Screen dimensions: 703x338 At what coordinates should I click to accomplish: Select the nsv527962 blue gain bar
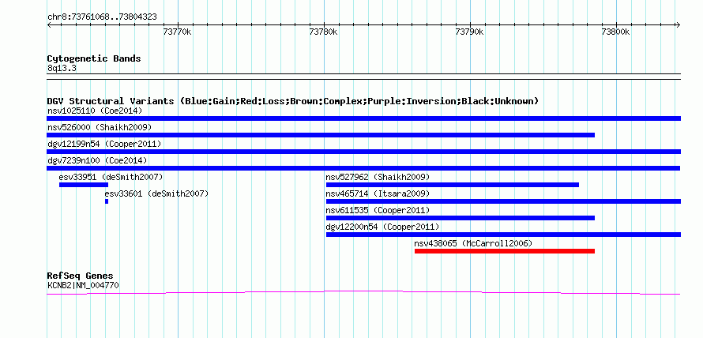coord(453,185)
